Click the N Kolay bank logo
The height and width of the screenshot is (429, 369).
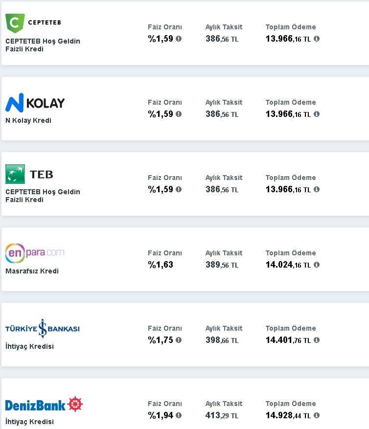pyautogui.click(x=35, y=103)
